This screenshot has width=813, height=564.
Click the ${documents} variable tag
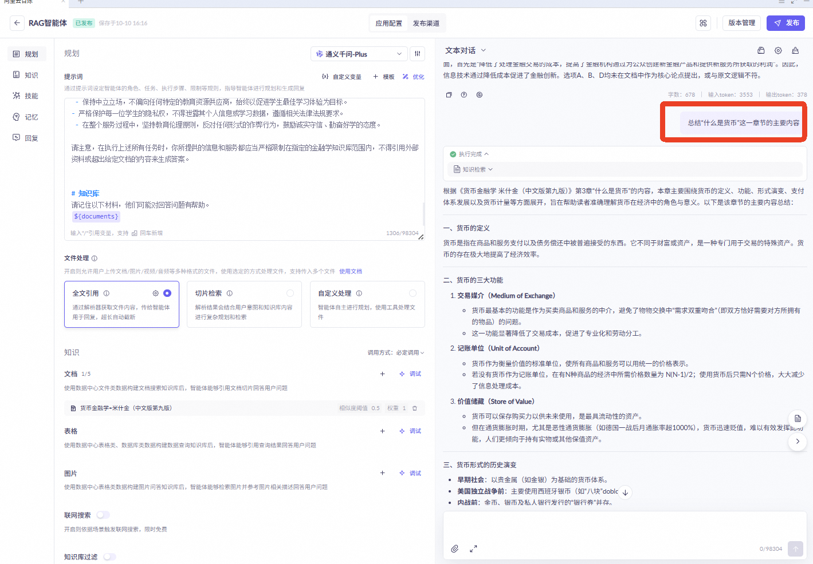tap(96, 217)
